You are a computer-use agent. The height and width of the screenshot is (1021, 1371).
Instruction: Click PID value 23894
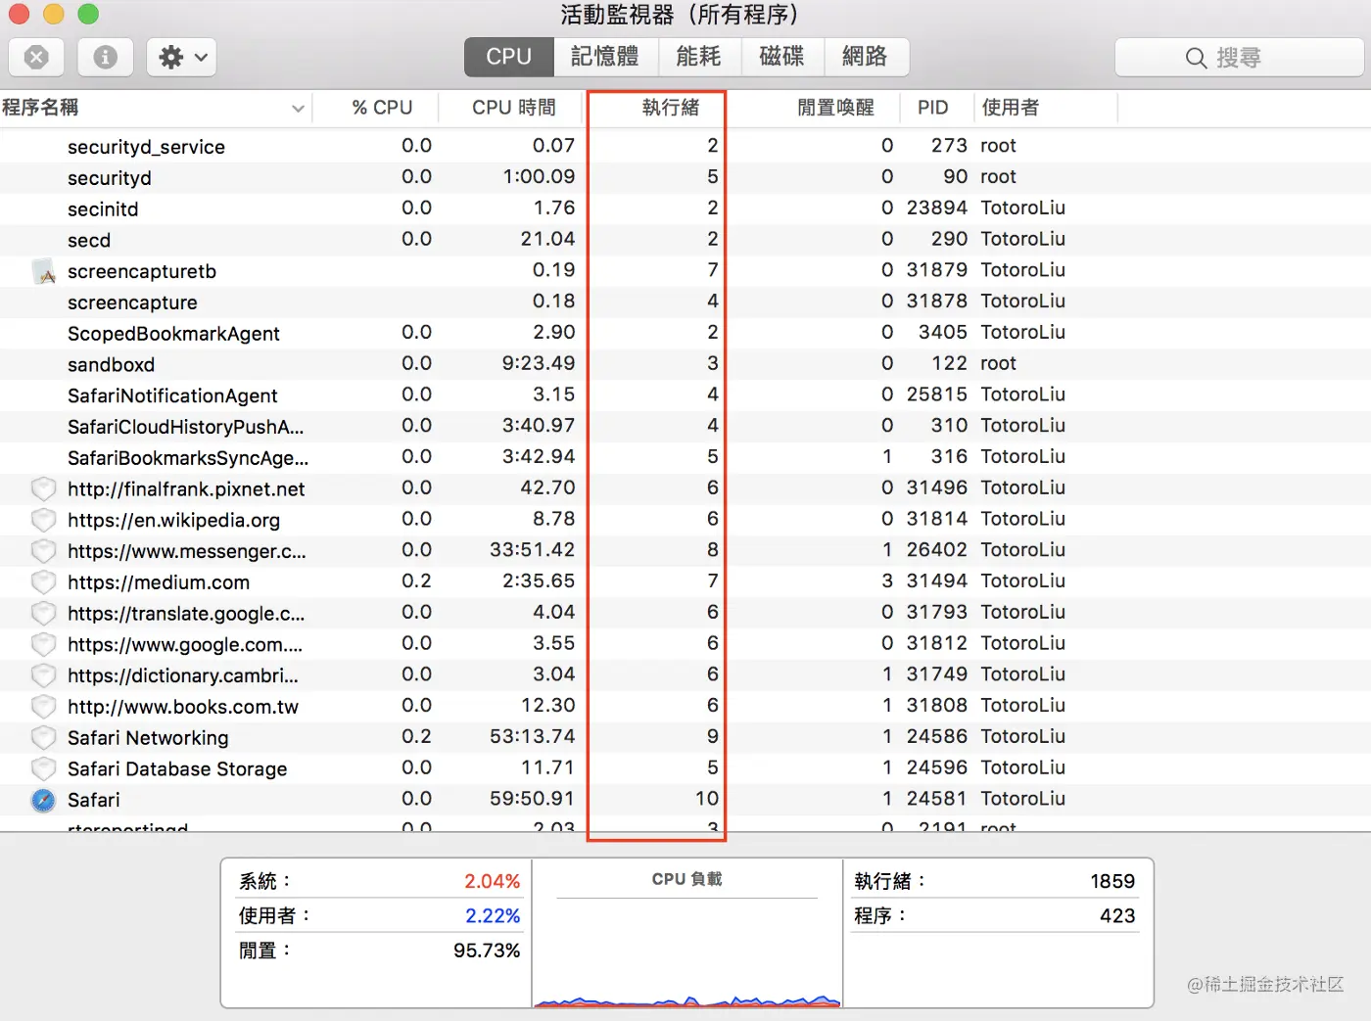tap(937, 208)
